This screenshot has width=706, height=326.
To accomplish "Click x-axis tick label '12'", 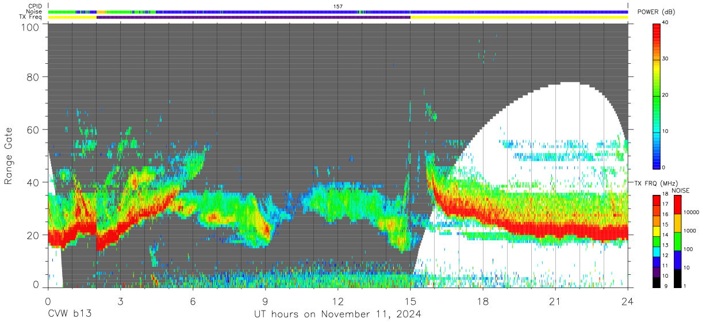I will [x=338, y=301].
